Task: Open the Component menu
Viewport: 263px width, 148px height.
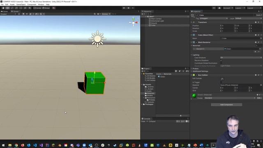Action: point(32,5)
